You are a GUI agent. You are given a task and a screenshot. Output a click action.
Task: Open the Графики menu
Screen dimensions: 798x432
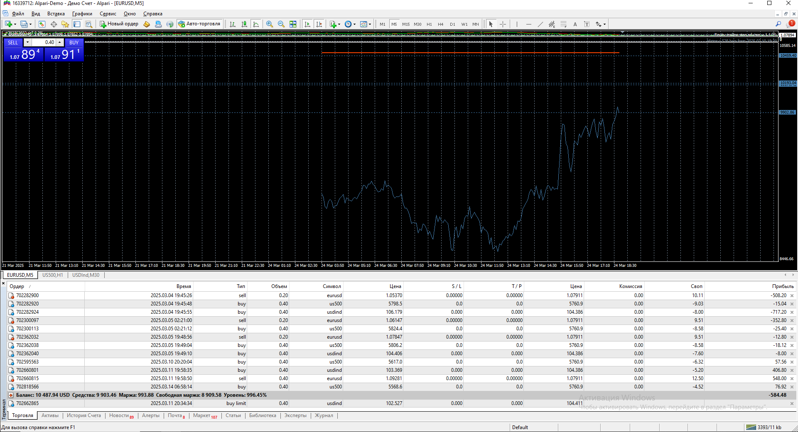(x=82, y=14)
